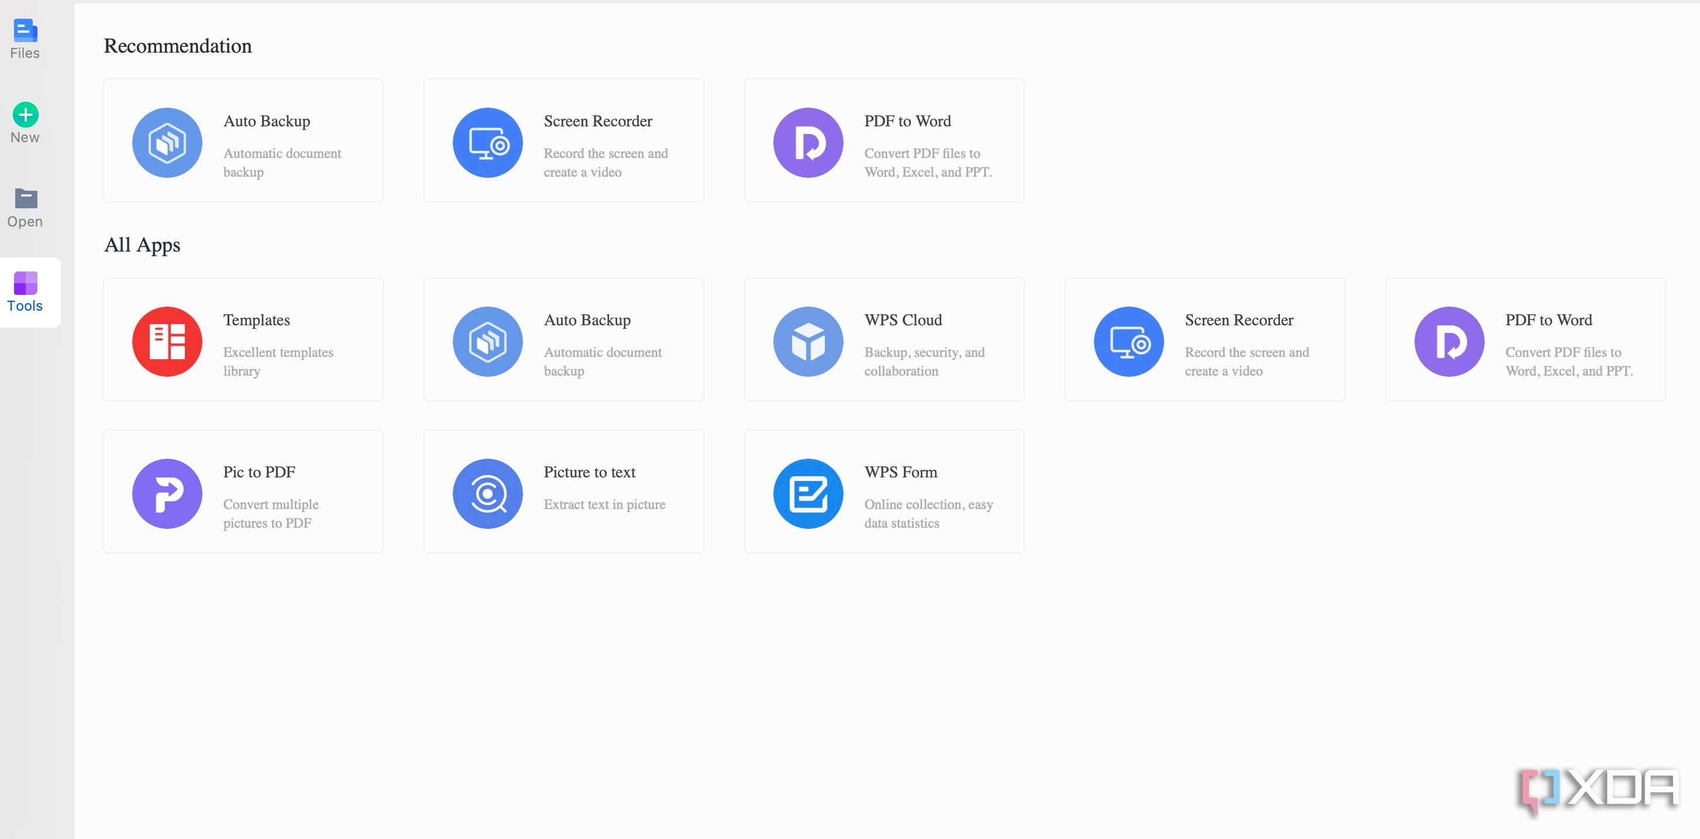Select PDF to Word title in Recommendation

pyautogui.click(x=907, y=122)
